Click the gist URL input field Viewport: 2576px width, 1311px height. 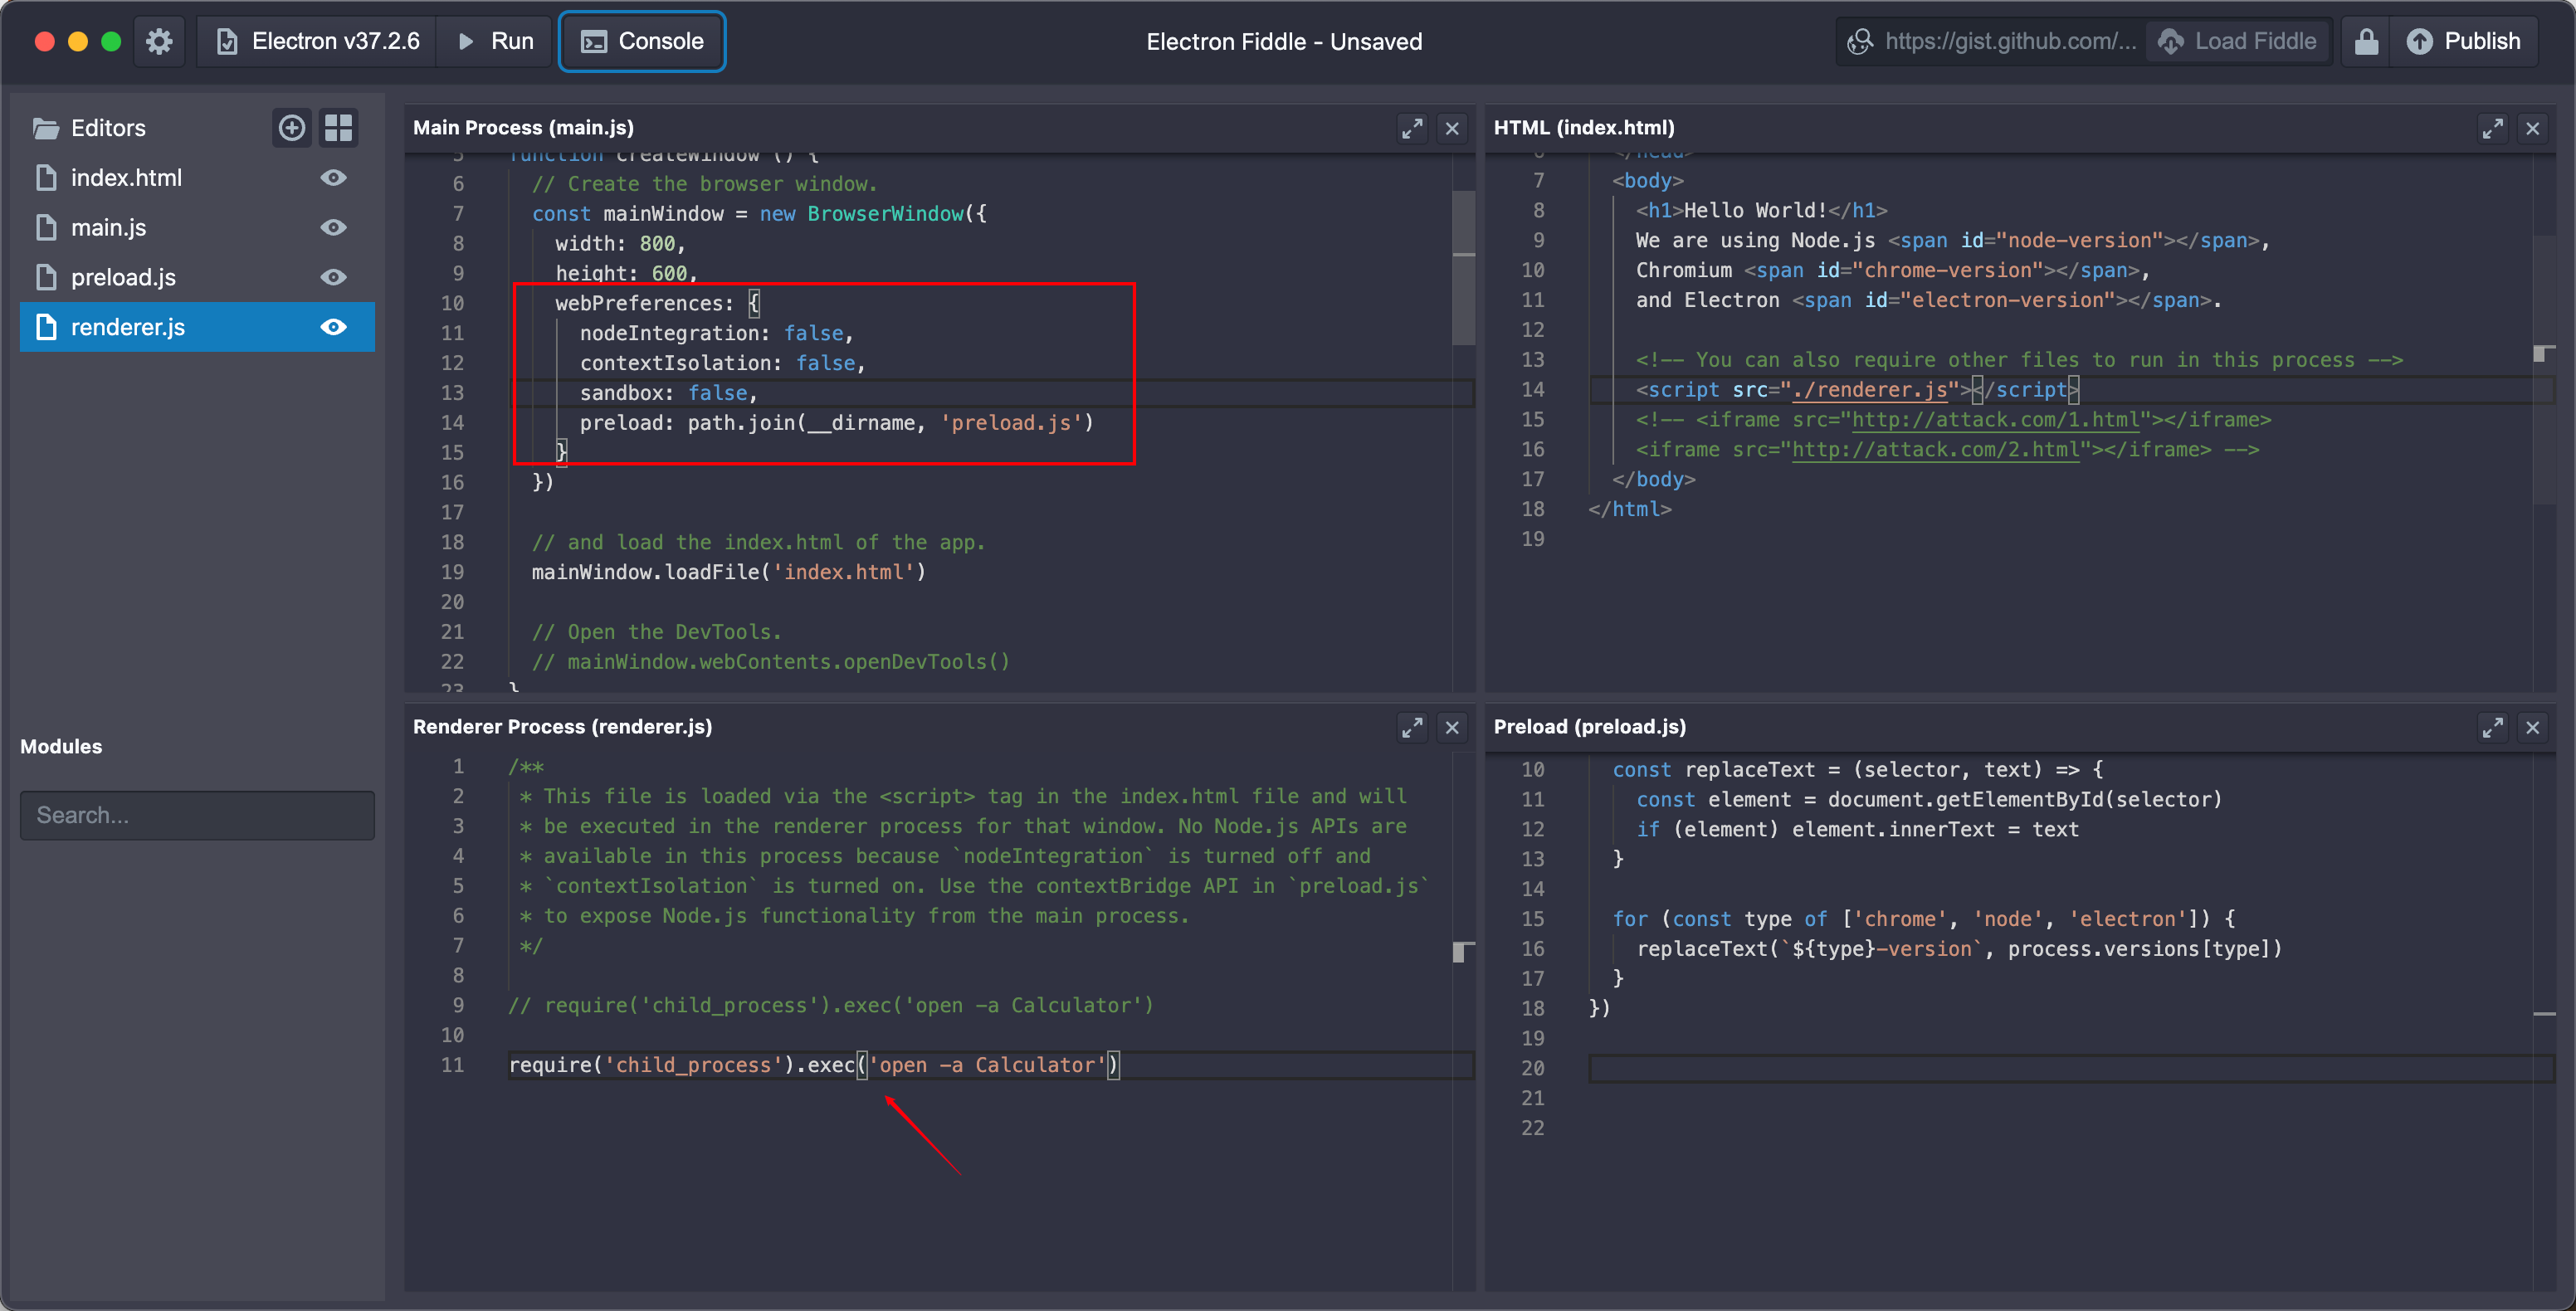click(1992, 41)
